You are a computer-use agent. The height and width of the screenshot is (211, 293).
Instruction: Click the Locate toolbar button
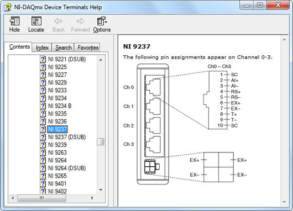pyautogui.click(x=36, y=24)
